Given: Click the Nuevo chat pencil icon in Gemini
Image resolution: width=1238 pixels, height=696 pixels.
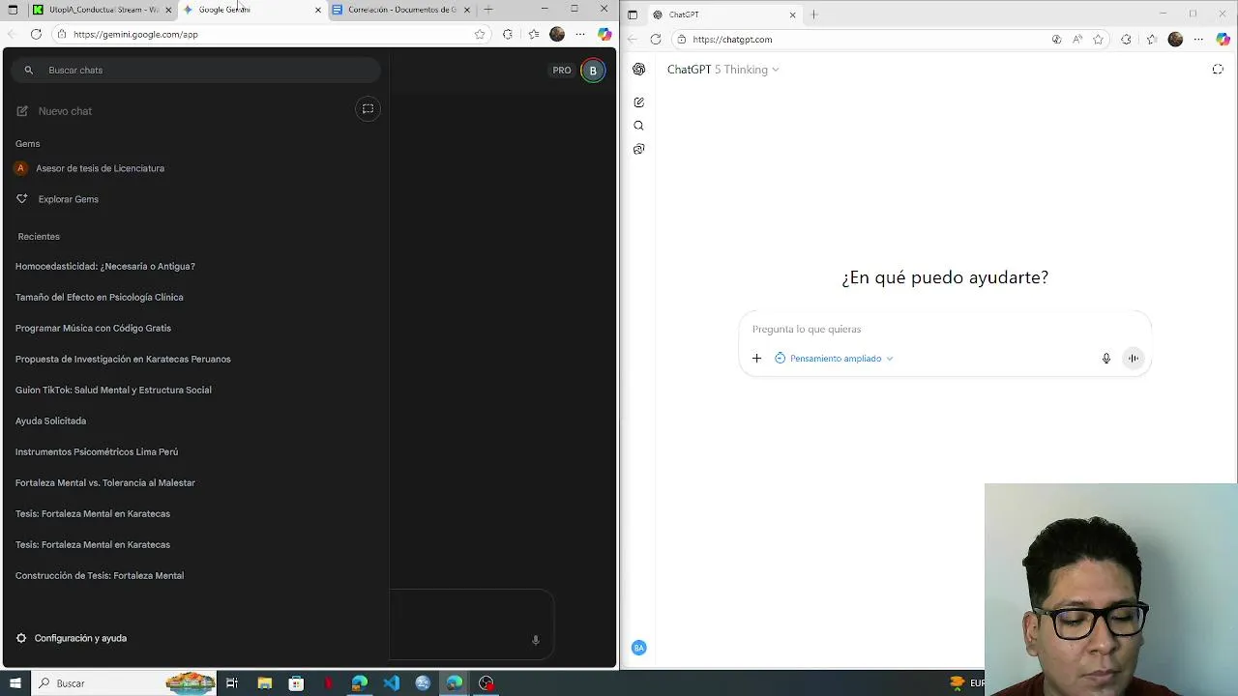Looking at the screenshot, I should 22,111.
